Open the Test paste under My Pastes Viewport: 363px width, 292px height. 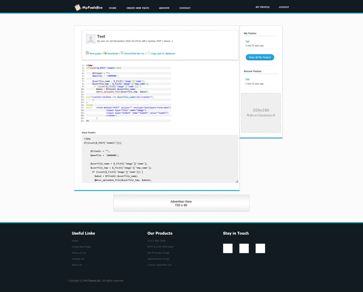click(247, 42)
